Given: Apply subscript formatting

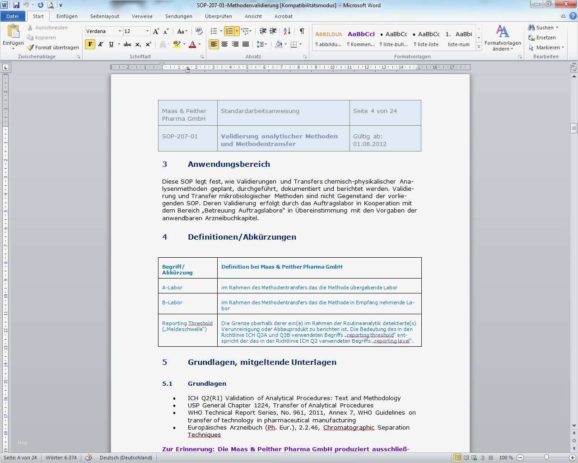Looking at the screenshot, I should click(138, 44).
